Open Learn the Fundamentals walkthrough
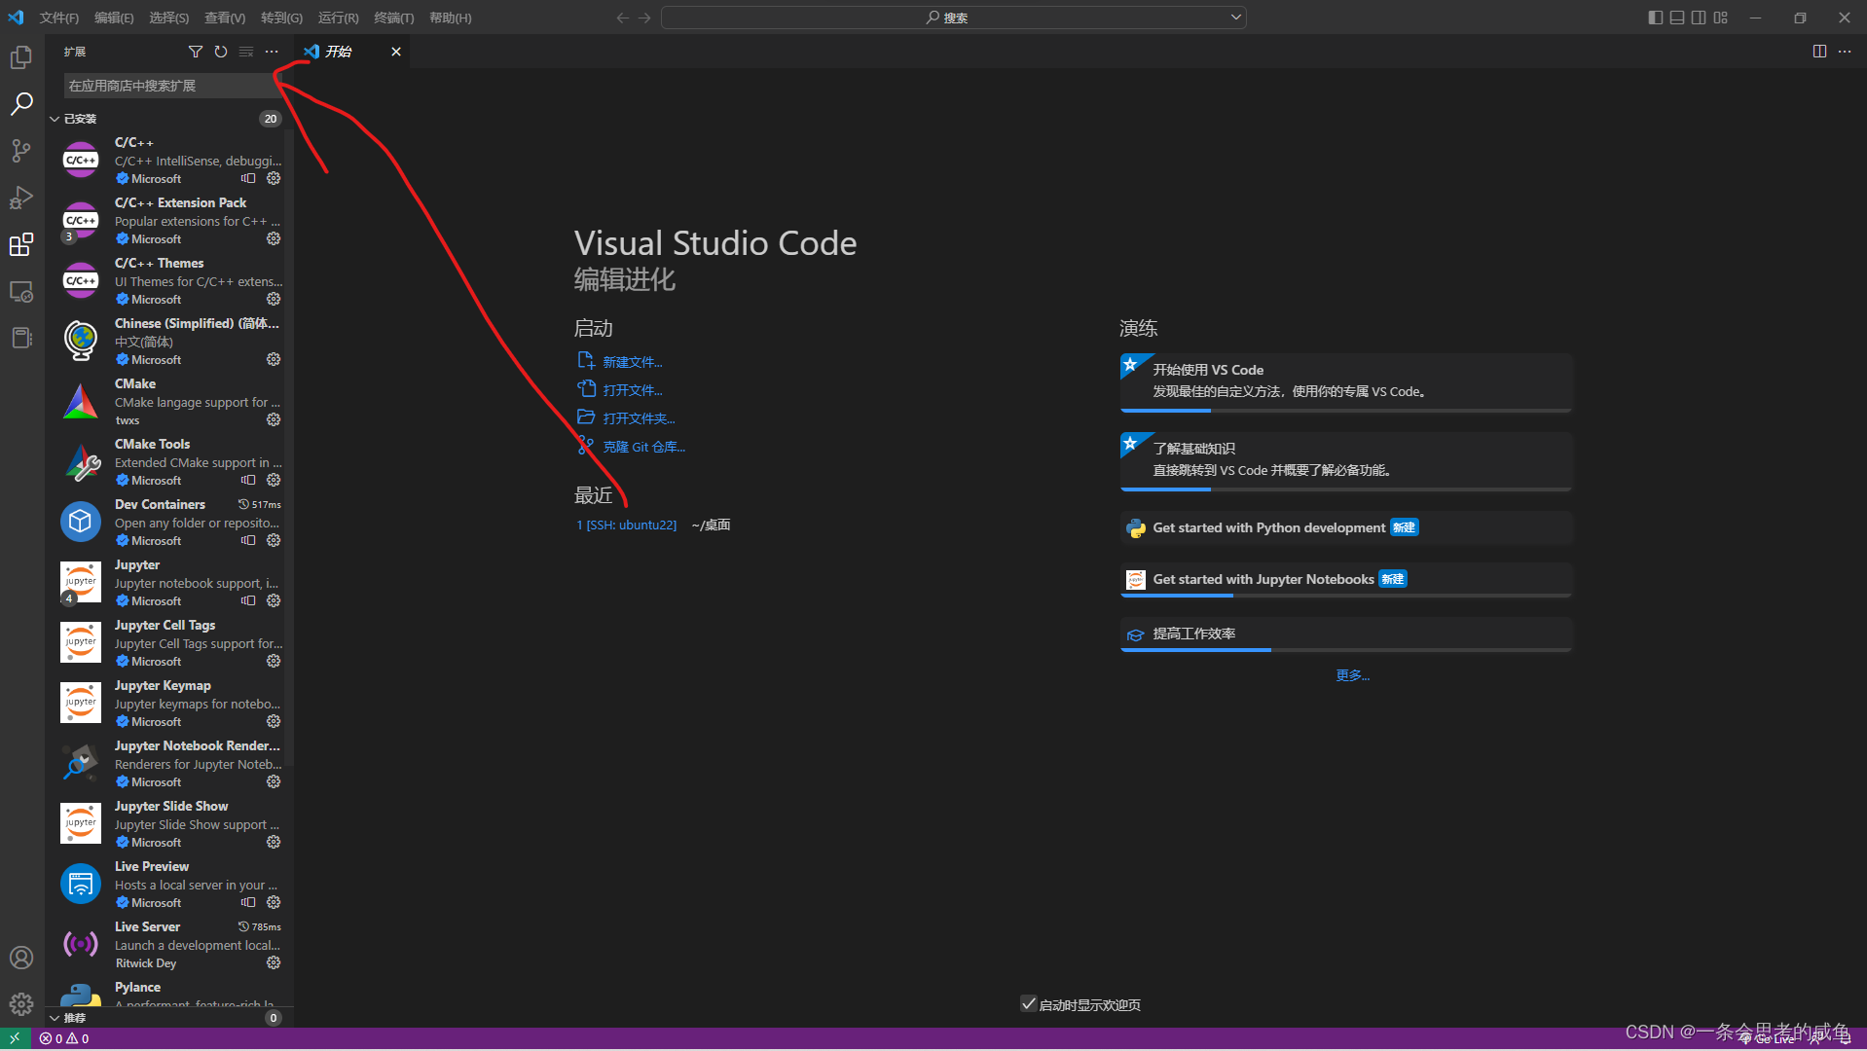 [x=1346, y=461]
